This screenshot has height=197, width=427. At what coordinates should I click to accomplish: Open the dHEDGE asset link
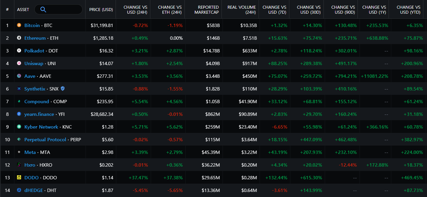click(34, 190)
